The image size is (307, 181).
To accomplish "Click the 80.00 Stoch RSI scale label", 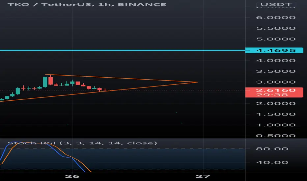I will 272,149.
